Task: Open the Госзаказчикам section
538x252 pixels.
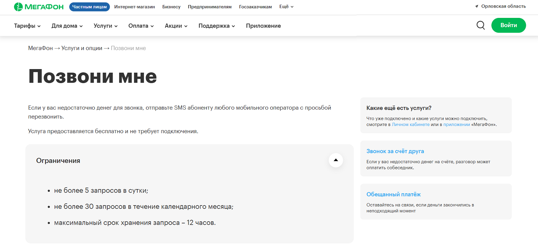Action: 255,7
